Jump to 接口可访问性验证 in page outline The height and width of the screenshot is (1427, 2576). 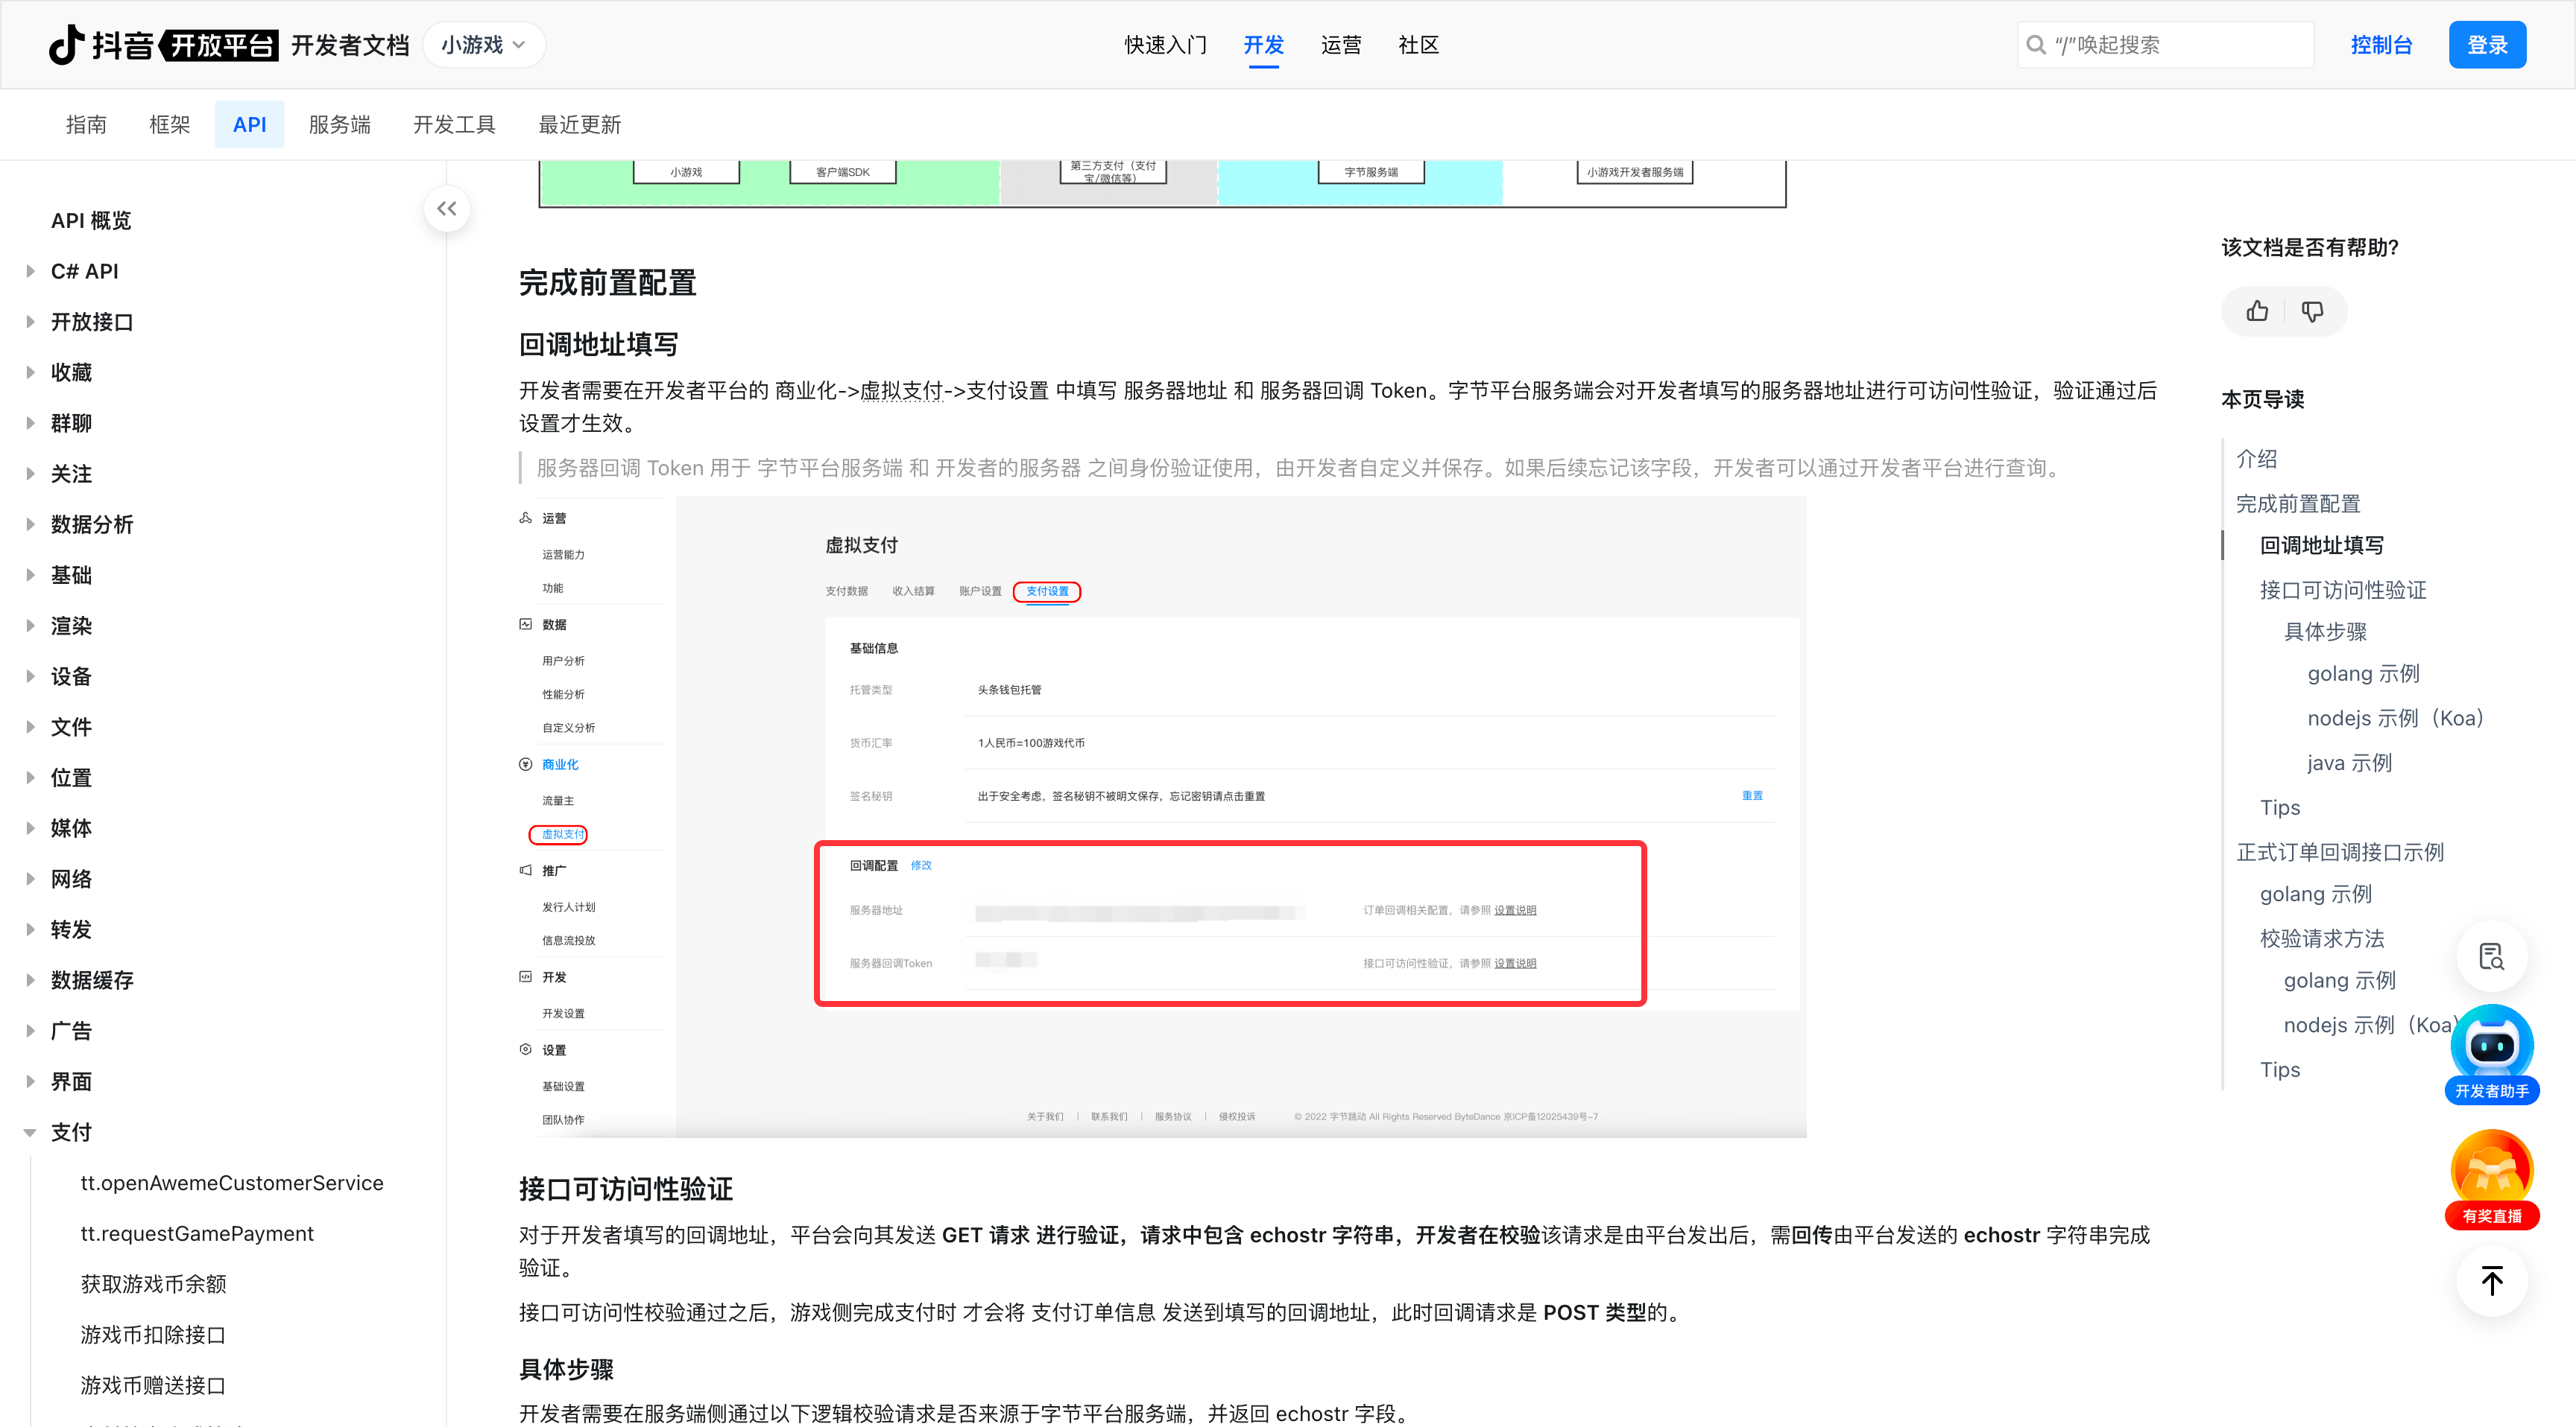tap(2342, 590)
